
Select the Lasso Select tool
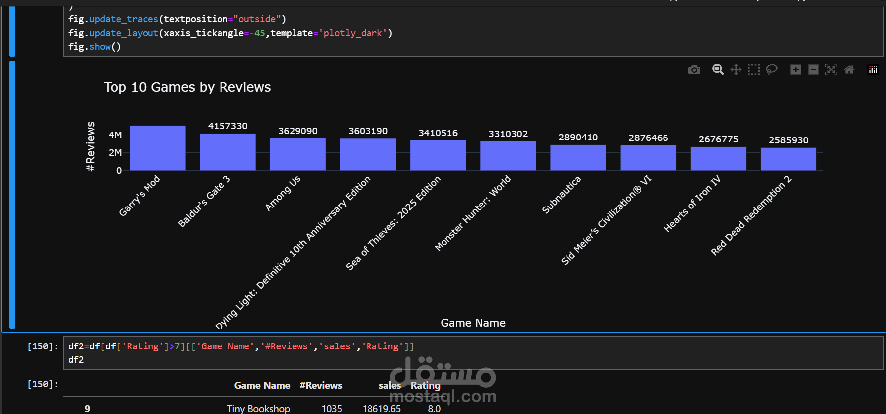[772, 69]
